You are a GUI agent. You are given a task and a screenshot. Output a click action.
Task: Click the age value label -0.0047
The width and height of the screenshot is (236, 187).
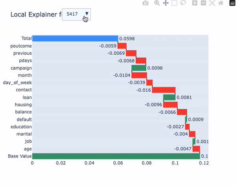pyautogui.click(x=183, y=149)
